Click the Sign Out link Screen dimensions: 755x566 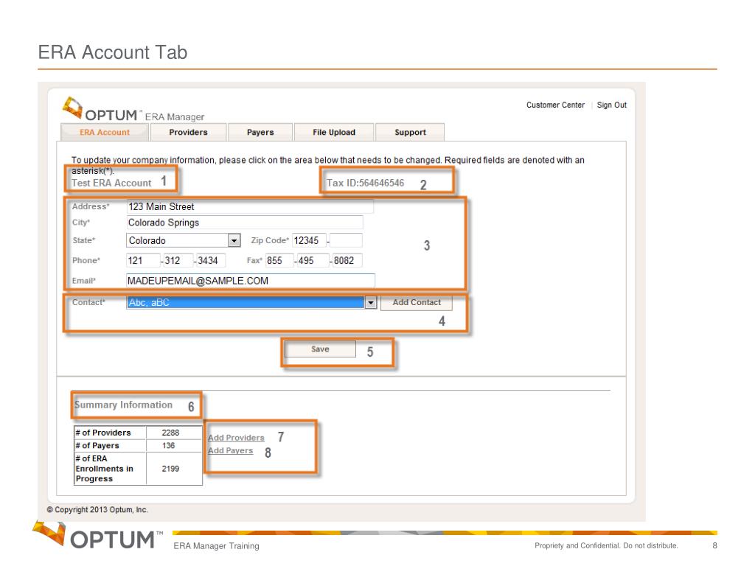[x=611, y=105]
